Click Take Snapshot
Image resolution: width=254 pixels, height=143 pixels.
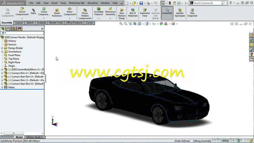[192, 13]
